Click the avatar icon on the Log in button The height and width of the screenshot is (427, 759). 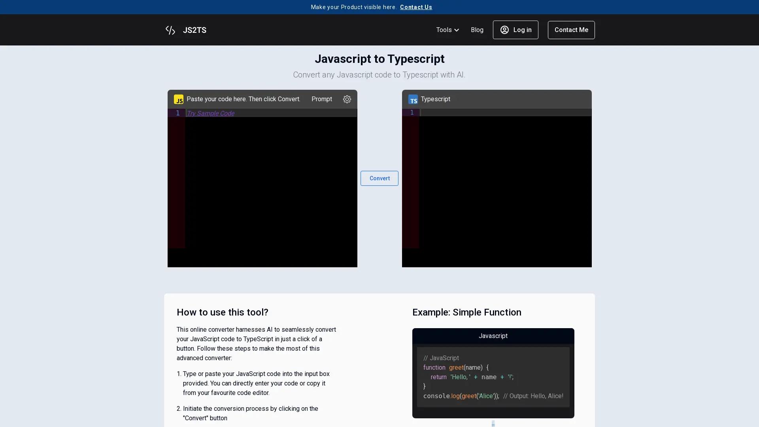click(504, 30)
